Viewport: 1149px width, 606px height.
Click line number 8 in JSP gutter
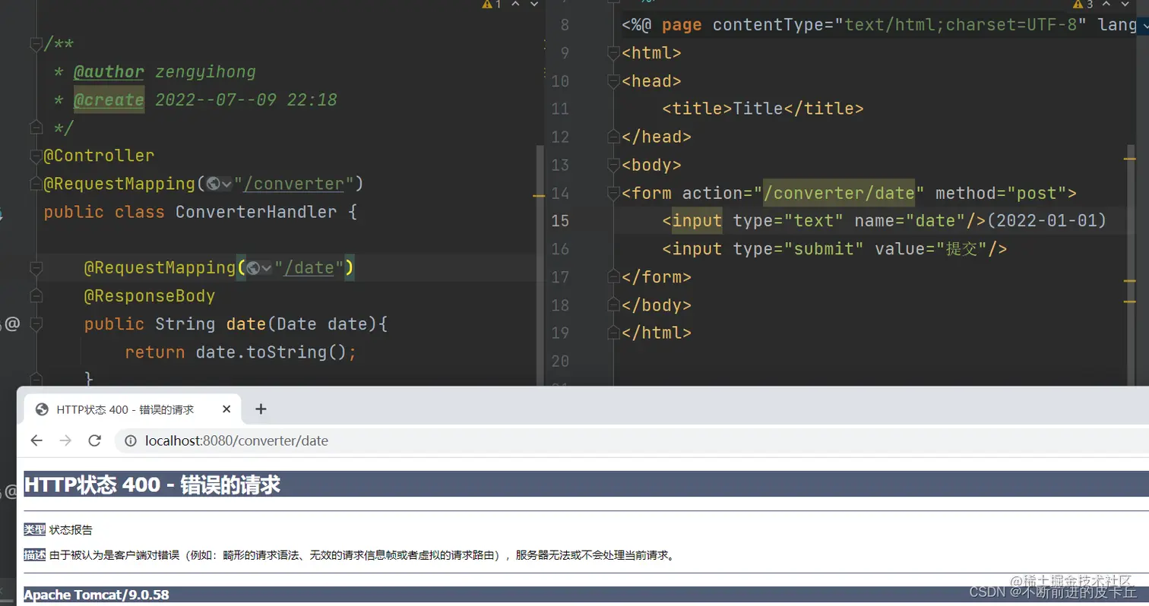564,25
